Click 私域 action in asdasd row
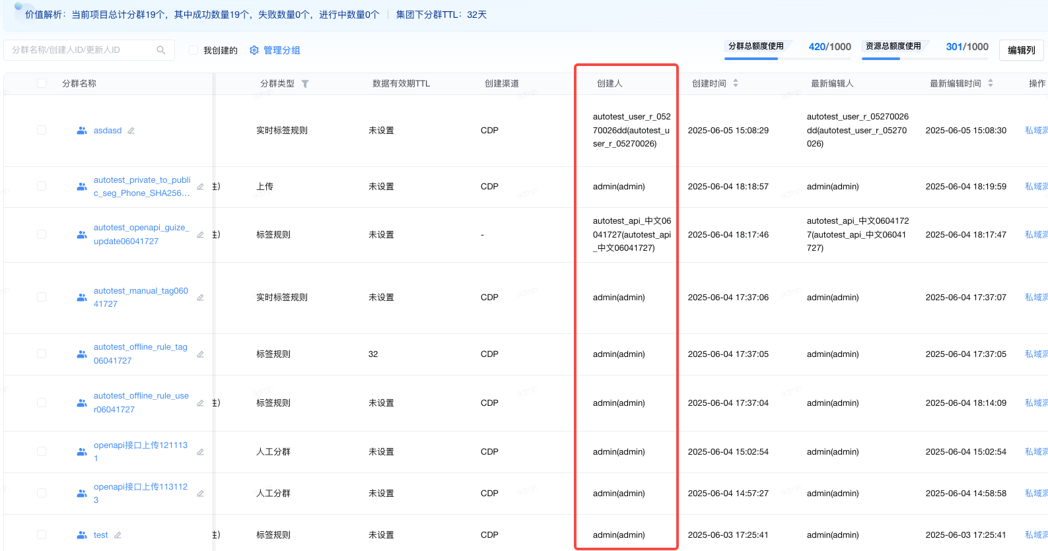 click(1036, 131)
